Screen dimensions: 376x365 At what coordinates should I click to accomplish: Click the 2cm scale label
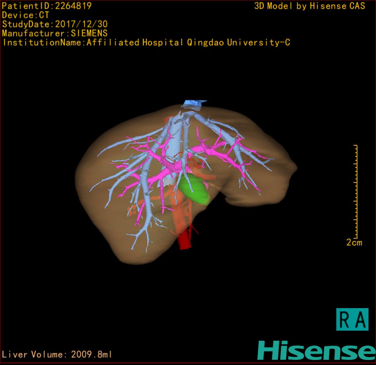(x=354, y=243)
